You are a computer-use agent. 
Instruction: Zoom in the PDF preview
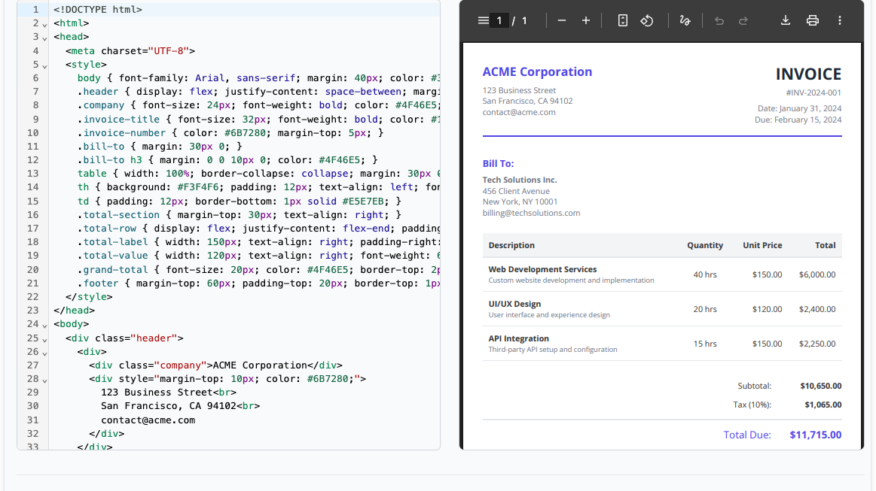tap(586, 20)
